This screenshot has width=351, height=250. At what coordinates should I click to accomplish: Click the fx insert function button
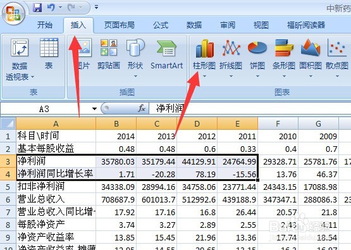click(142, 109)
